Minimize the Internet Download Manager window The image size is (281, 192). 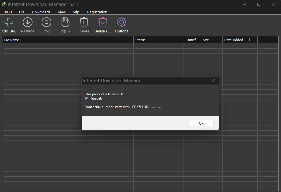(x=244, y=4)
